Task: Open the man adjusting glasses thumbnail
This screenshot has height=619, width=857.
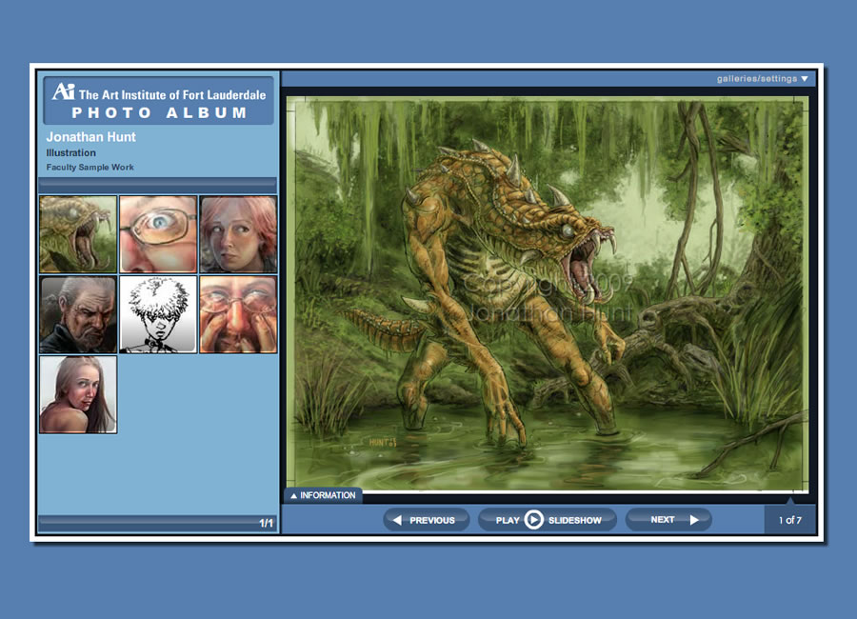Action: (238, 314)
